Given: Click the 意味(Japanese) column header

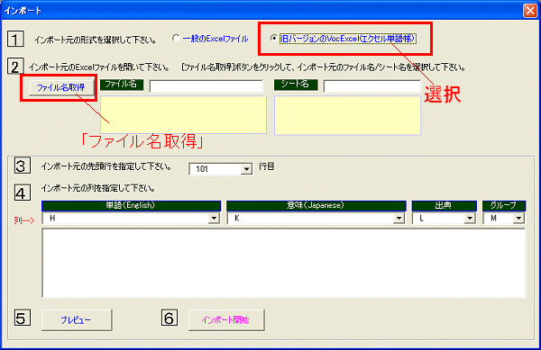Looking at the screenshot, I should (316, 206).
